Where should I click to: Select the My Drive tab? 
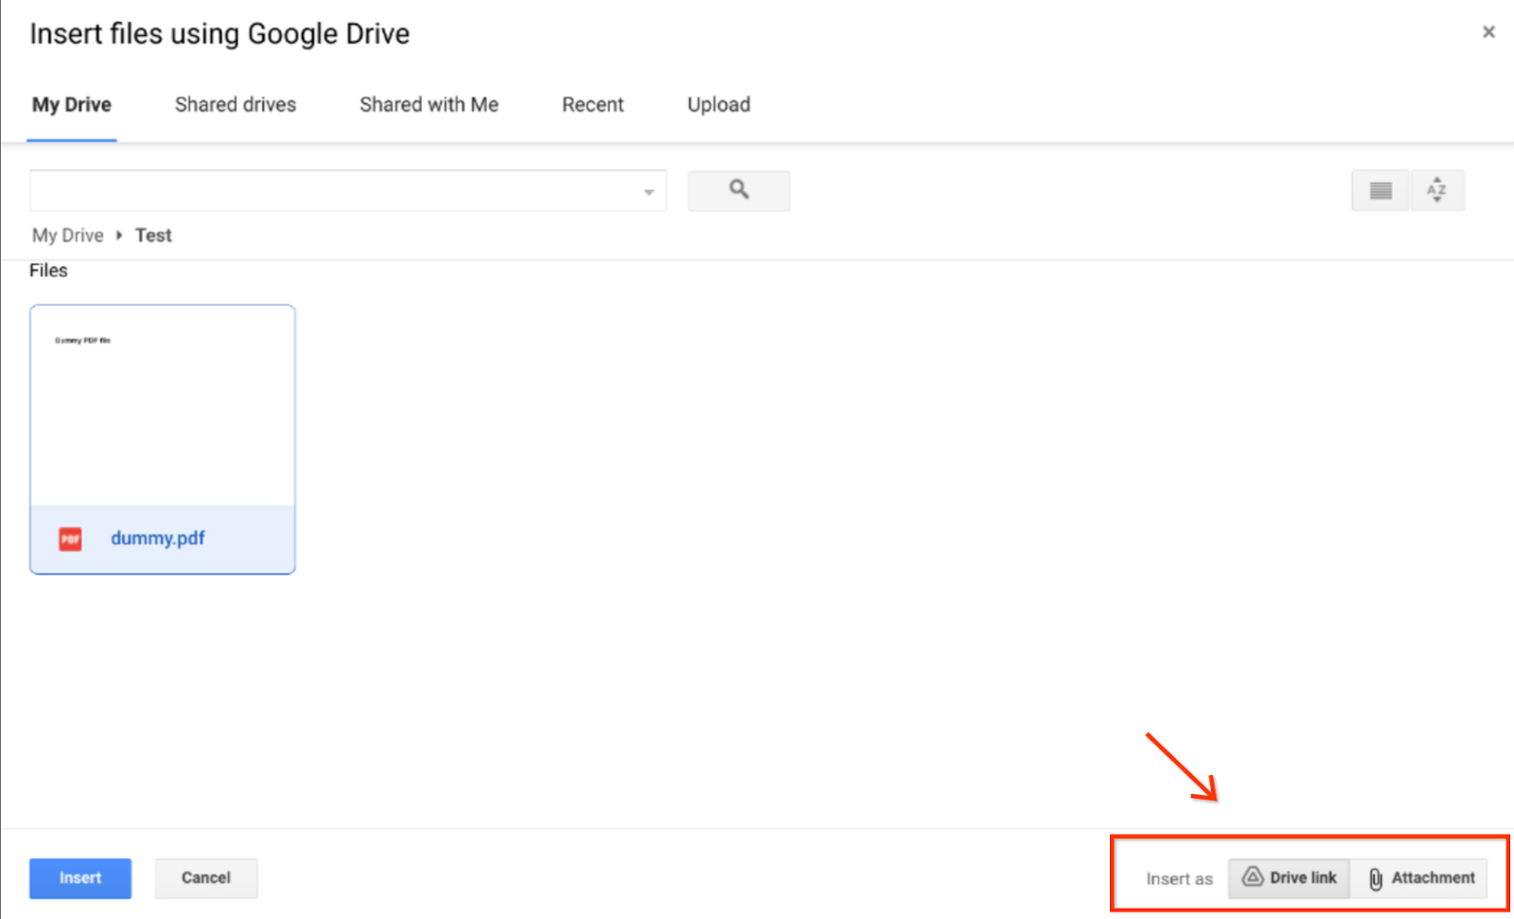pyautogui.click(x=72, y=105)
